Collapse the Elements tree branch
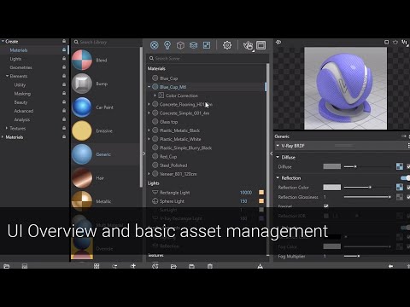The height and width of the screenshot is (307, 410). [7, 76]
